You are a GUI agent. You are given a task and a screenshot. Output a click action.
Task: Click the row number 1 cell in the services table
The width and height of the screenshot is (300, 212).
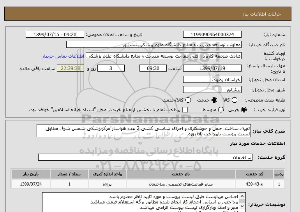(x=279, y=184)
